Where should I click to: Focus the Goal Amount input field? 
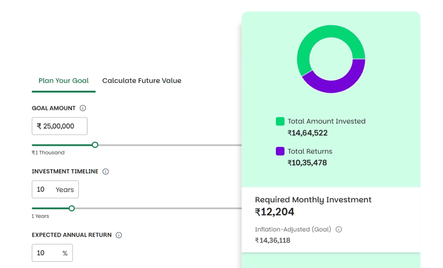pyautogui.click(x=59, y=126)
